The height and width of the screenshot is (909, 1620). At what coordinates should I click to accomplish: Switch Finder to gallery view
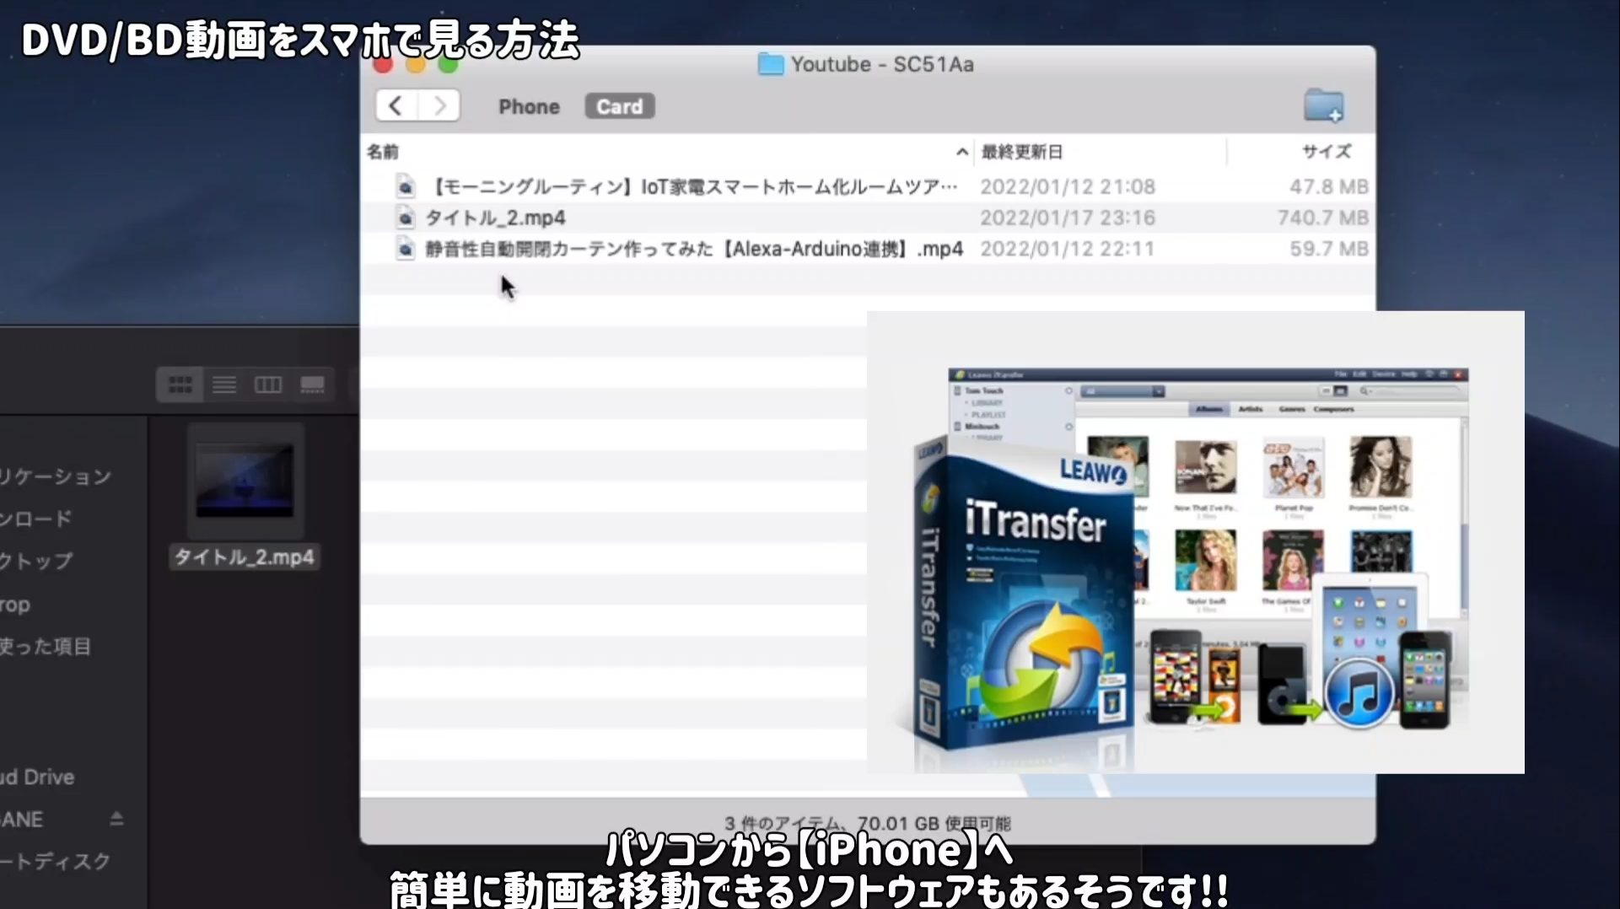point(313,385)
